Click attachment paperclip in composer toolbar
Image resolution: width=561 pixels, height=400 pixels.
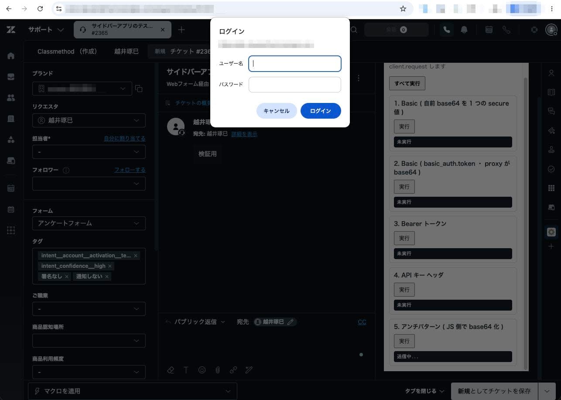point(217,370)
